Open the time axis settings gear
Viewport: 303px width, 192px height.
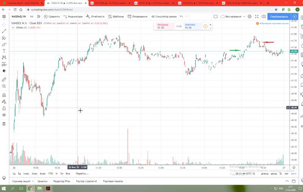294,167
